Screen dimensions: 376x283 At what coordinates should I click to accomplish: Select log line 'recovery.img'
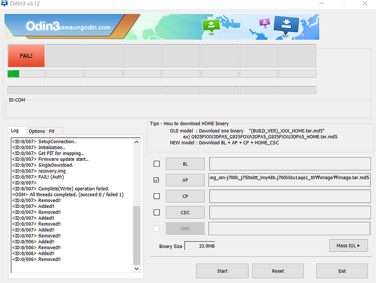pyautogui.click(x=39, y=171)
